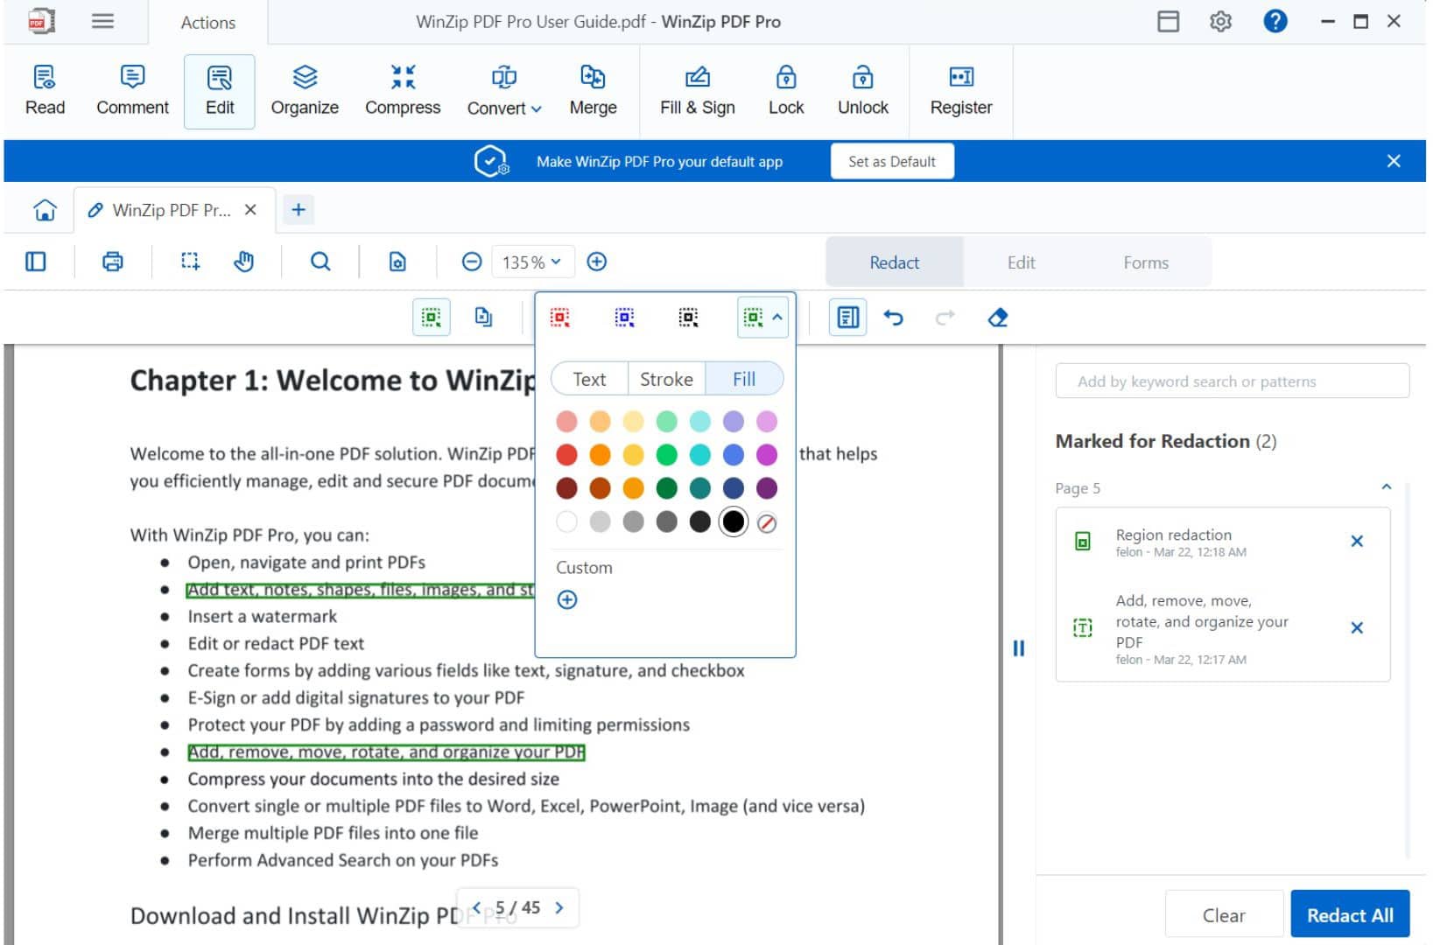
Task: Remove the Region redaction entry
Action: (1357, 542)
